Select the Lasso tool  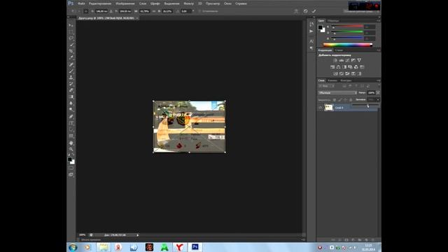click(71, 38)
